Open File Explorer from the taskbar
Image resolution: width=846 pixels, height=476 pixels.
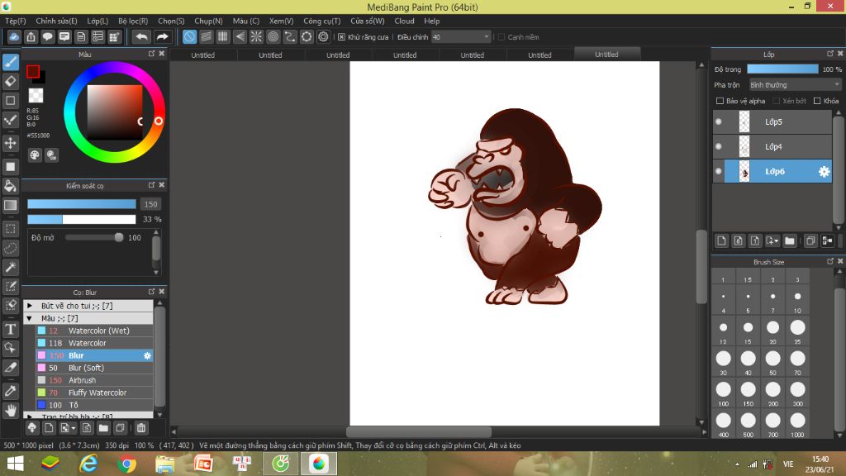click(165, 464)
